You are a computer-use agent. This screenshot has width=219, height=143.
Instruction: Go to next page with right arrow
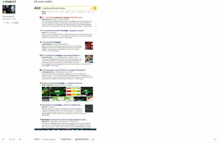pyautogui.click(x=20, y=139)
